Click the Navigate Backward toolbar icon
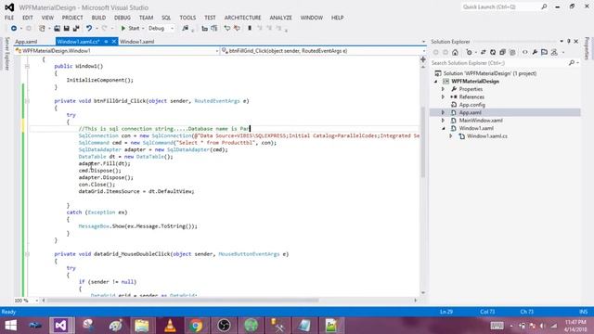594x334 pixels. (14, 29)
